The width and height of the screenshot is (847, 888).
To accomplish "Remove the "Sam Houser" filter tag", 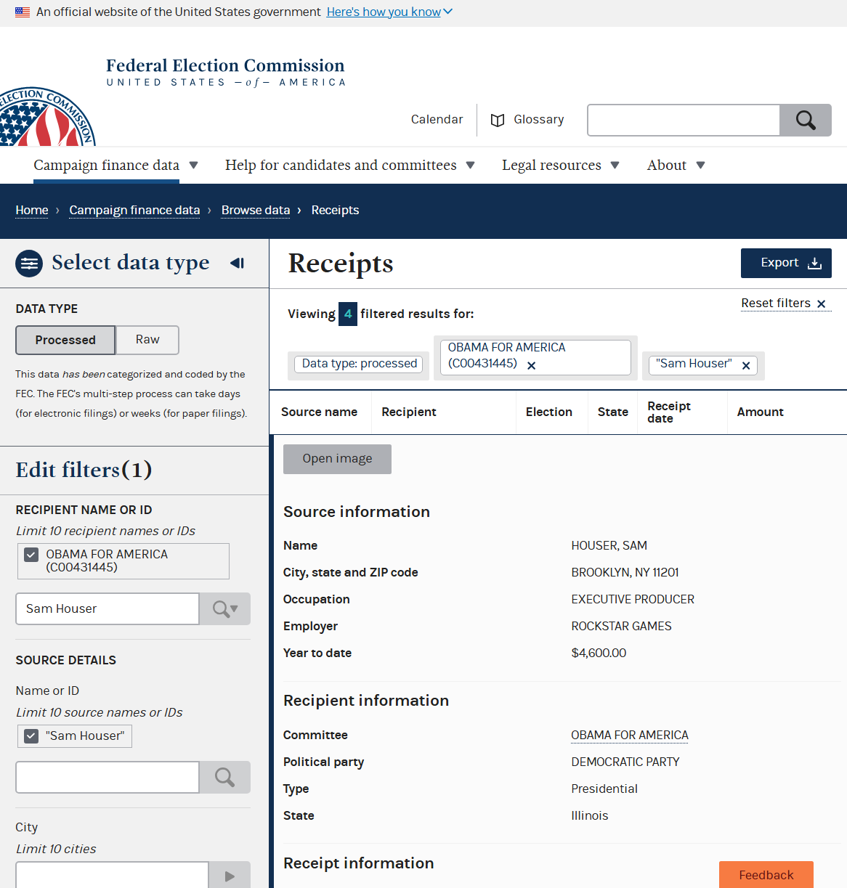I will coord(746,365).
